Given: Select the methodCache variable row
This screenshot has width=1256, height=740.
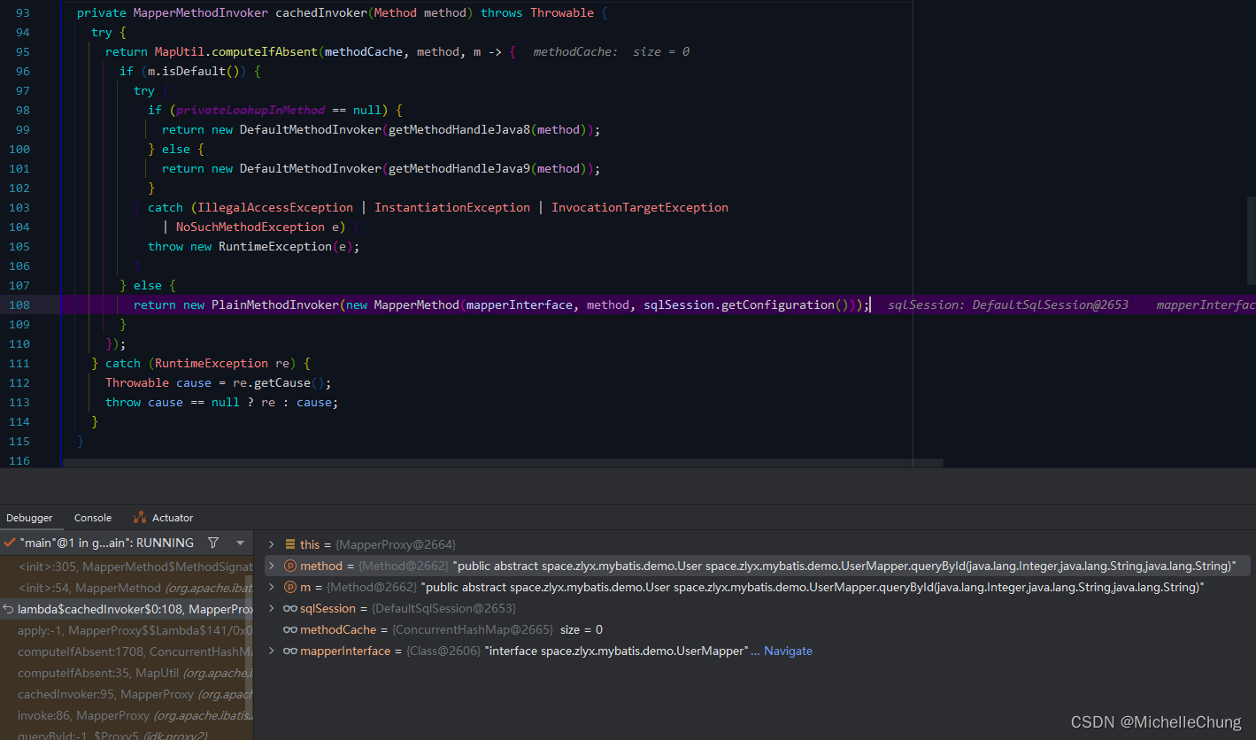Looking at the screenshot, I should 759,629.
